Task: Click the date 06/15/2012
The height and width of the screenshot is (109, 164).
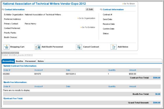Action: coord(71,74)
